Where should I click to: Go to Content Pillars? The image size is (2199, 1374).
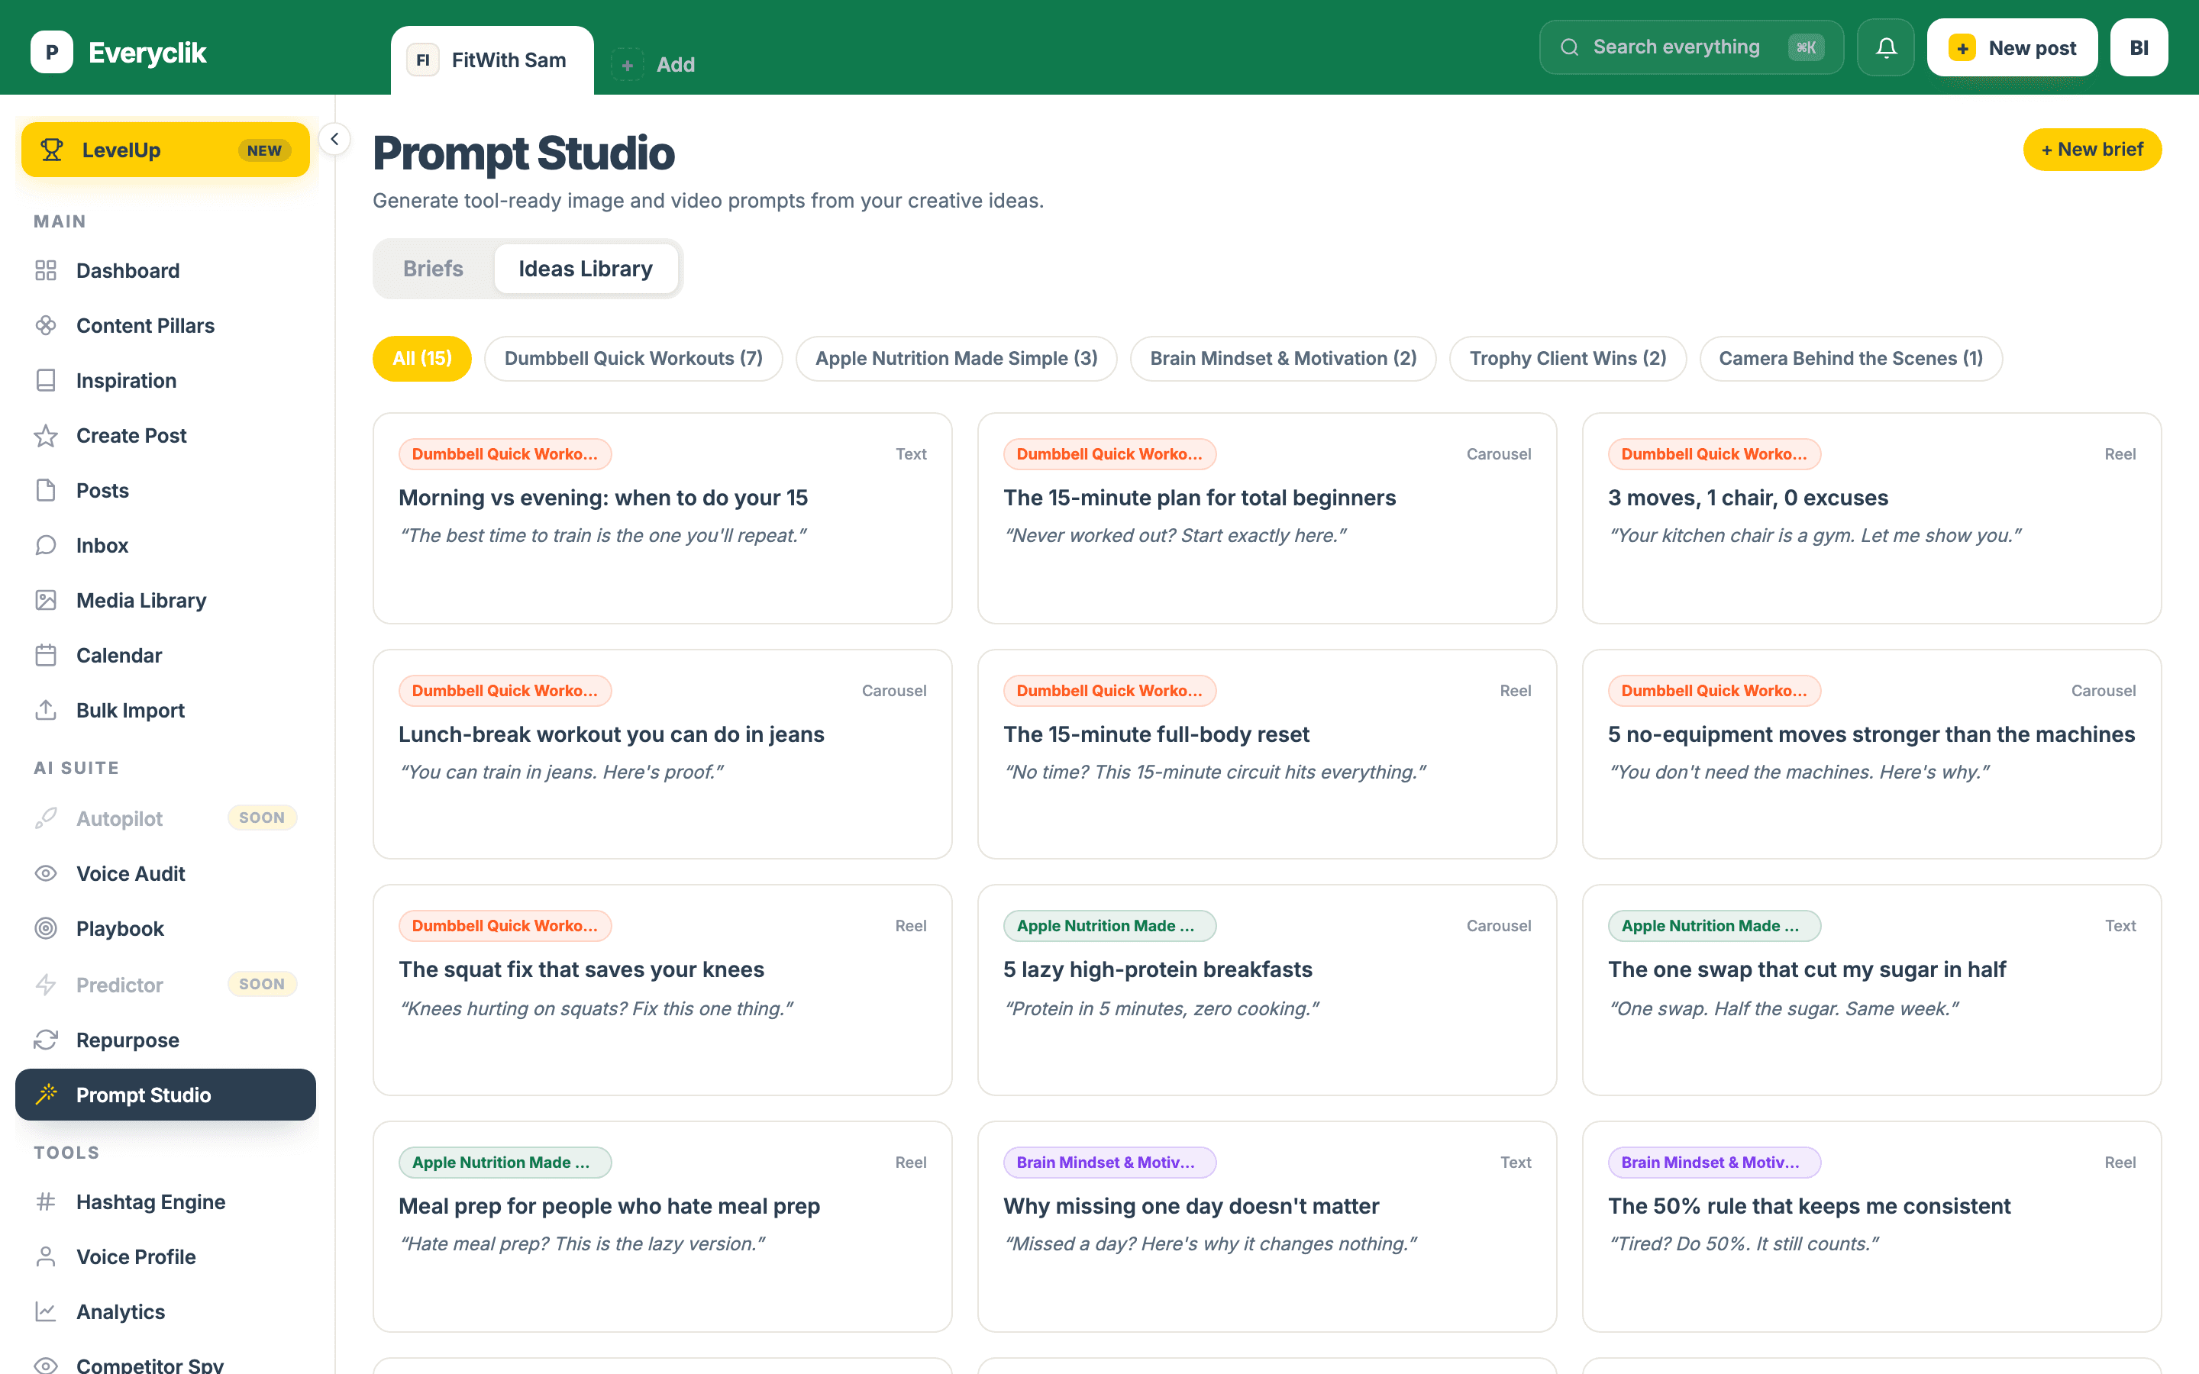[x=166, y=325]
